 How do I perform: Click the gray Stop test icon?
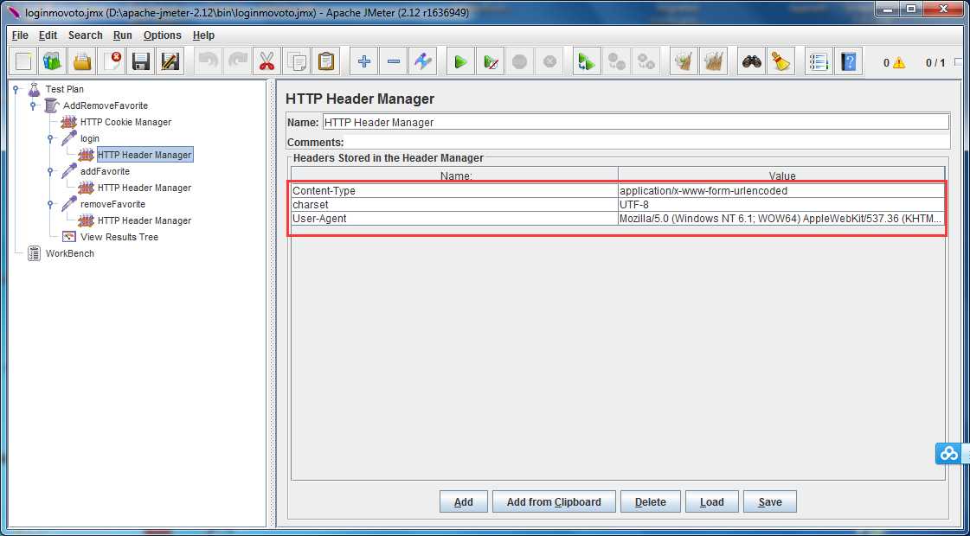coord(520,62)
